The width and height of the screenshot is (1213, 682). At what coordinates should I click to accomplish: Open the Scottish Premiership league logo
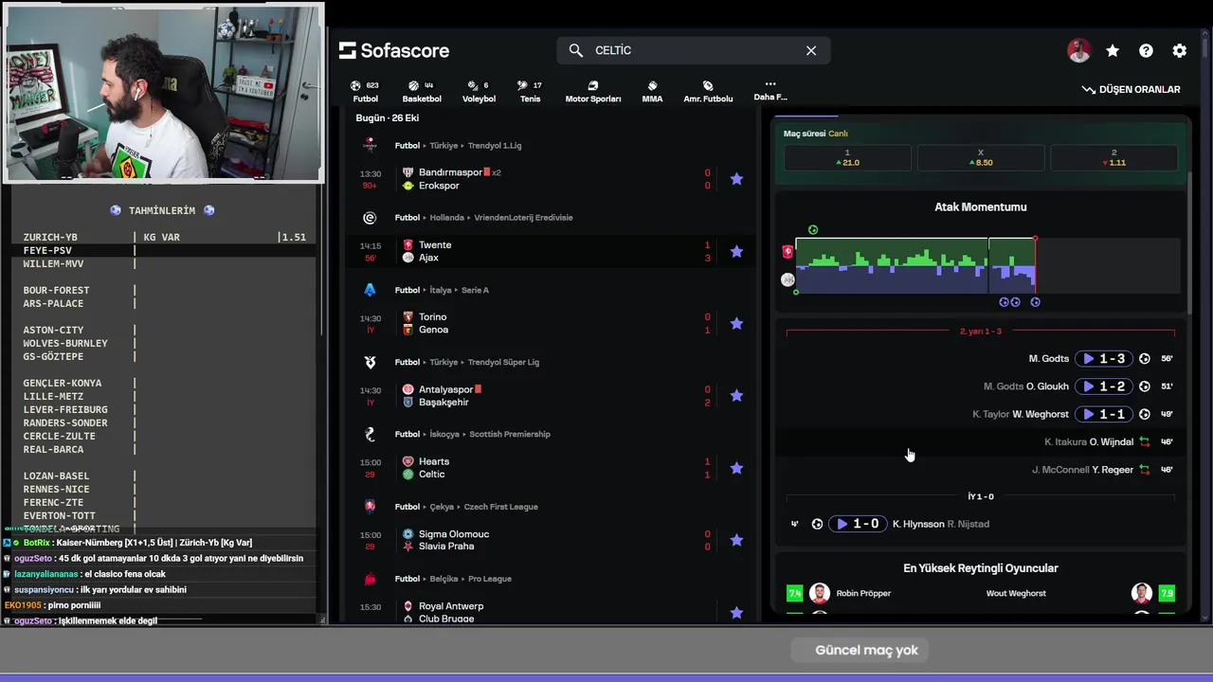coord(370,434)
